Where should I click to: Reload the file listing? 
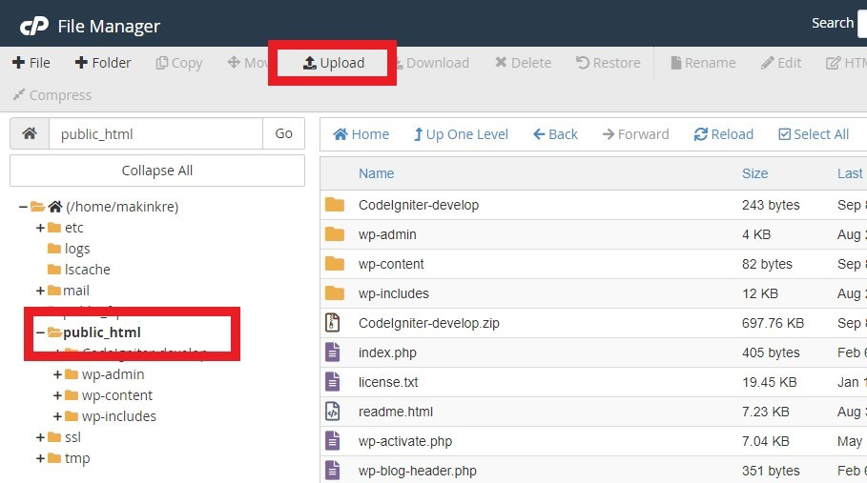point(724,134)
